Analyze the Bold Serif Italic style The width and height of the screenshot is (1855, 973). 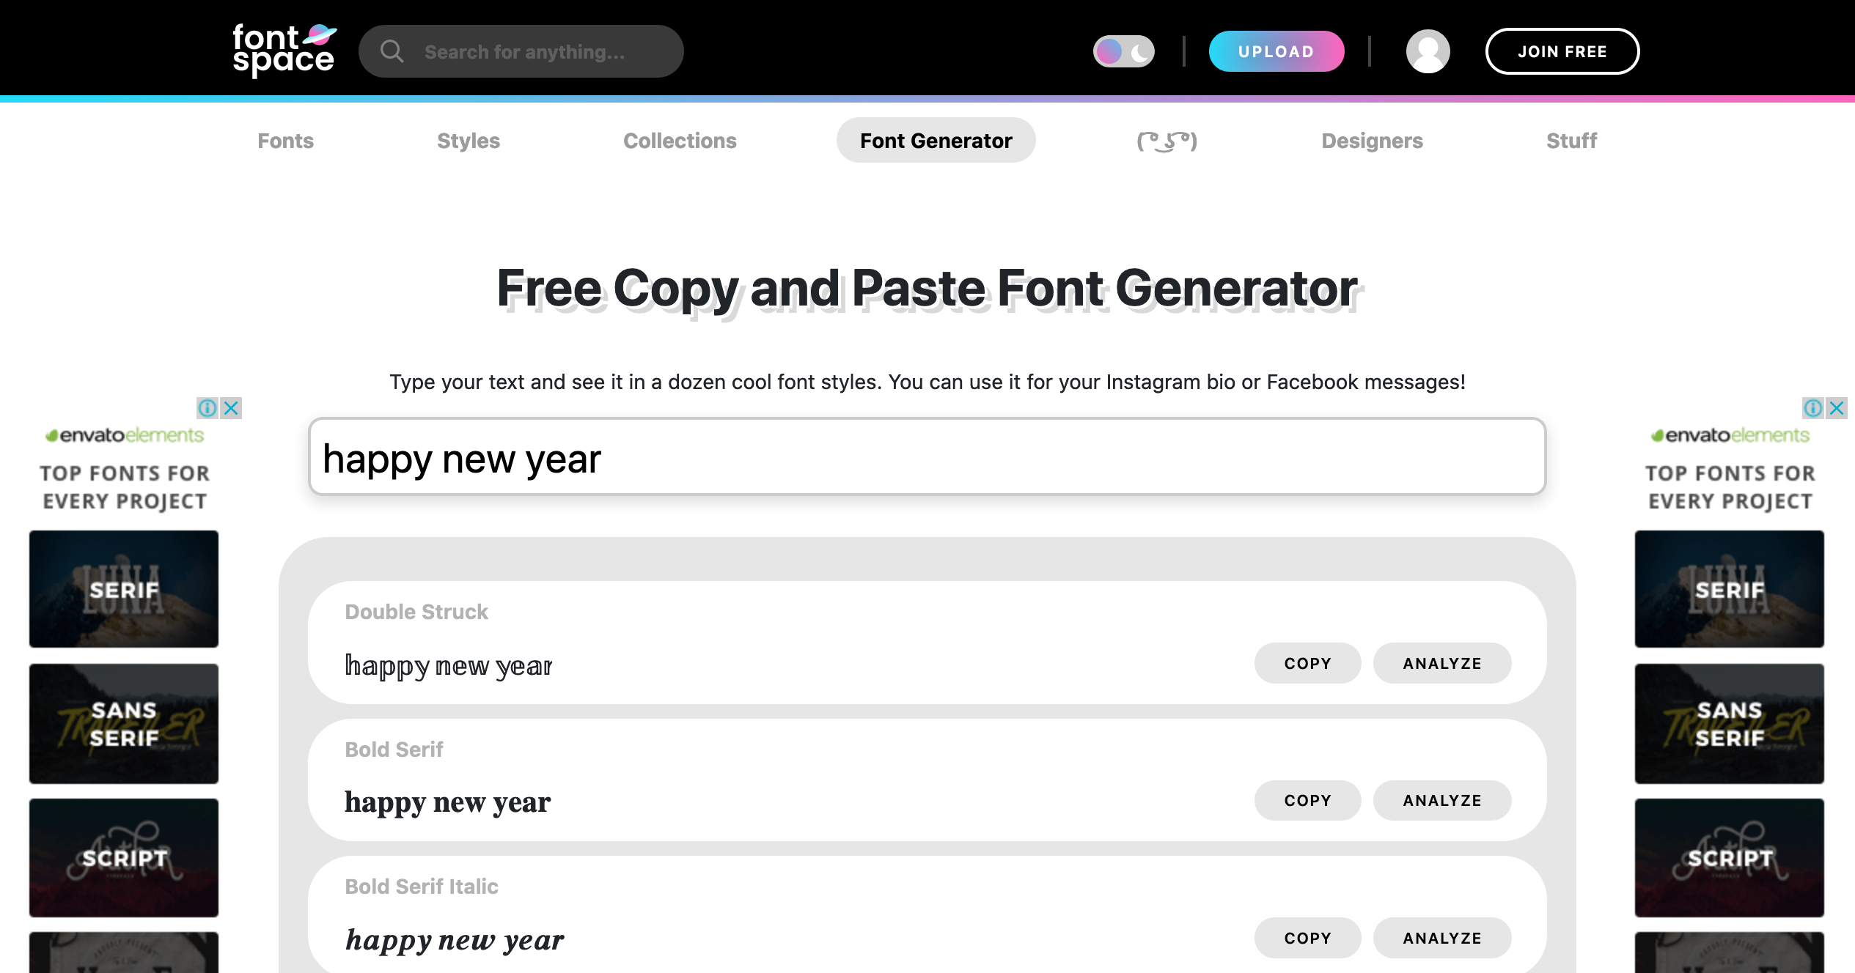(1441, 937)
